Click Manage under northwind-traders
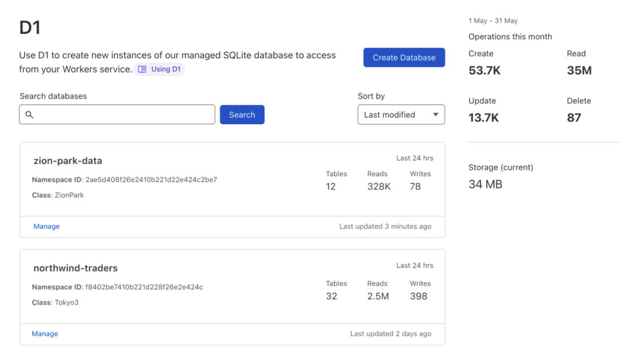Viewport: 619px width, 354px height. tap(45, 333)
